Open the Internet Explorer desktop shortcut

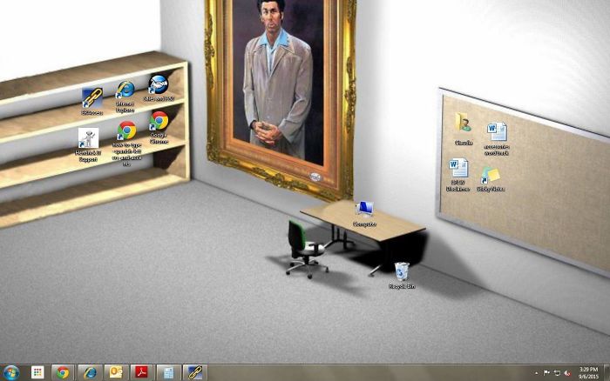125,91
